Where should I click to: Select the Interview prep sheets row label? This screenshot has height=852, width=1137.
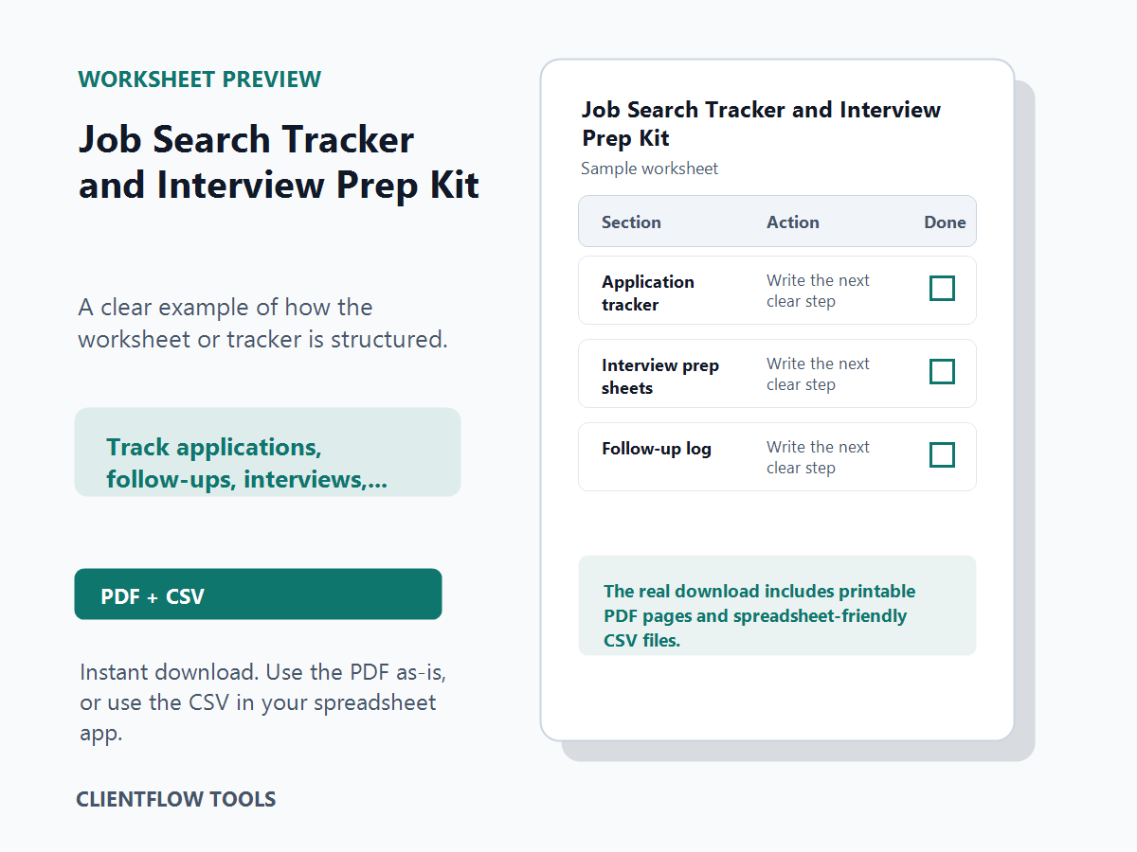660,377
